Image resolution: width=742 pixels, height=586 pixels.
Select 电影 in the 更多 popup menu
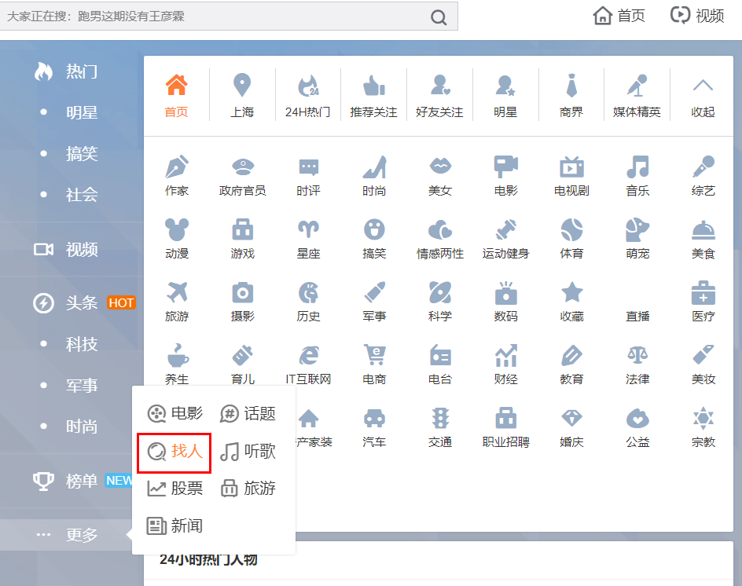(174, 413)
